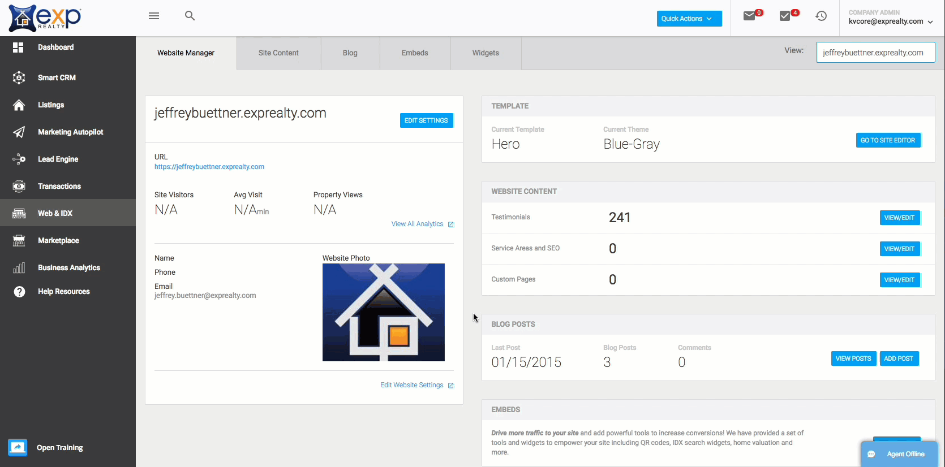Click the VIEW POSTS button
Screen dimensions: 945x467
click(853, 358)
